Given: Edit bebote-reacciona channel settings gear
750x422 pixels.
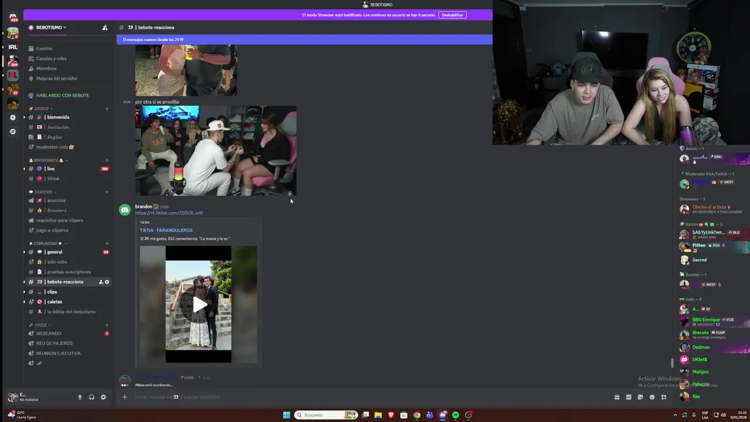Looking at the screenshot, I should coord(107,282).
